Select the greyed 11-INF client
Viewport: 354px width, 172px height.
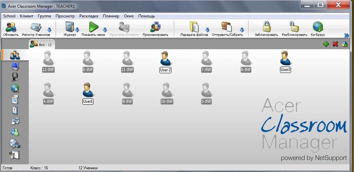pyautogui.click(x=127, y=58)
